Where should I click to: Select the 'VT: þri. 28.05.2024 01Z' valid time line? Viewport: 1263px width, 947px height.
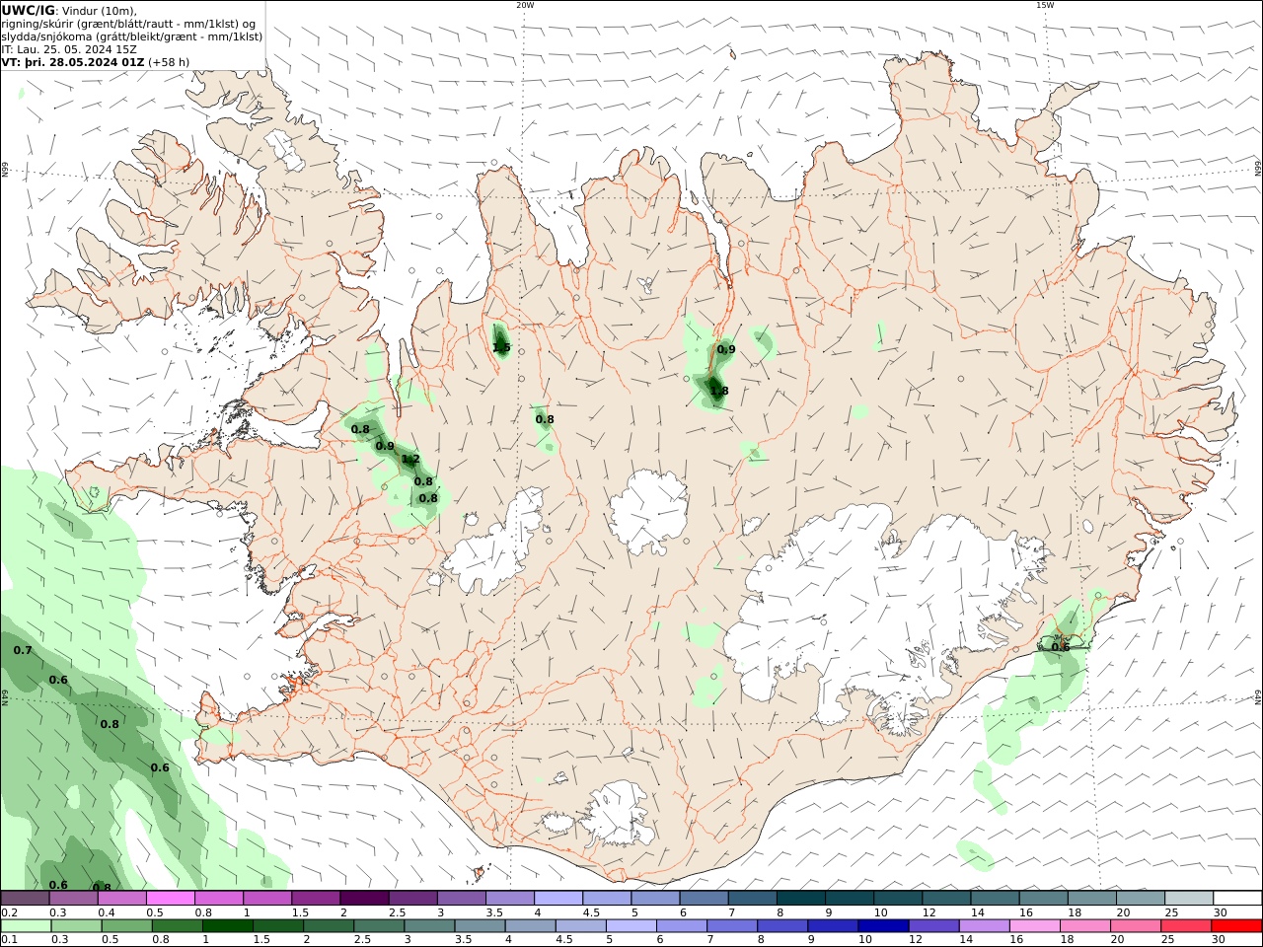click(73, 61)
